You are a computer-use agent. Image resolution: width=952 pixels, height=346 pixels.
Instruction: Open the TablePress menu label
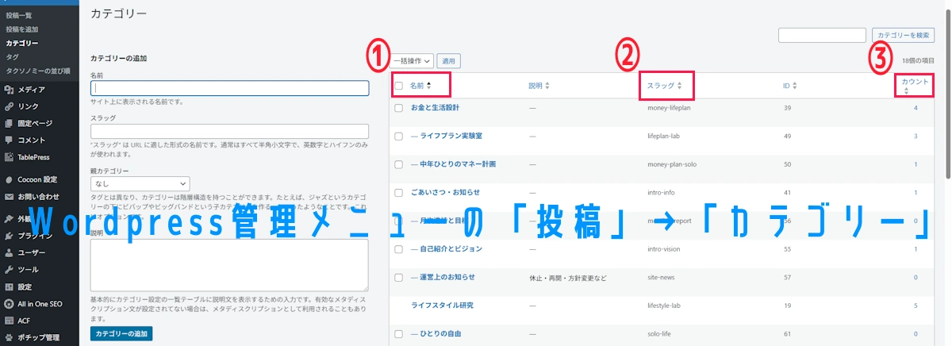coord(34,157)
